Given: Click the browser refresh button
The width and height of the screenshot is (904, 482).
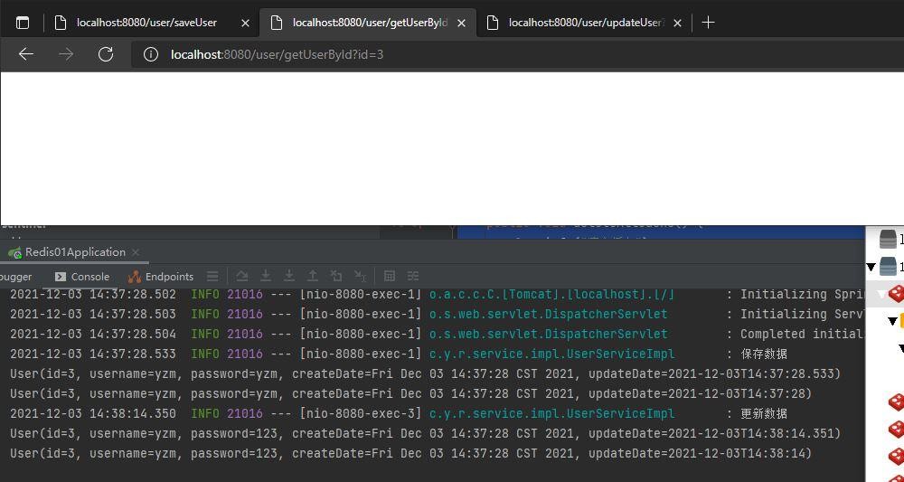Looking at the screenshot, I should 106,54.
